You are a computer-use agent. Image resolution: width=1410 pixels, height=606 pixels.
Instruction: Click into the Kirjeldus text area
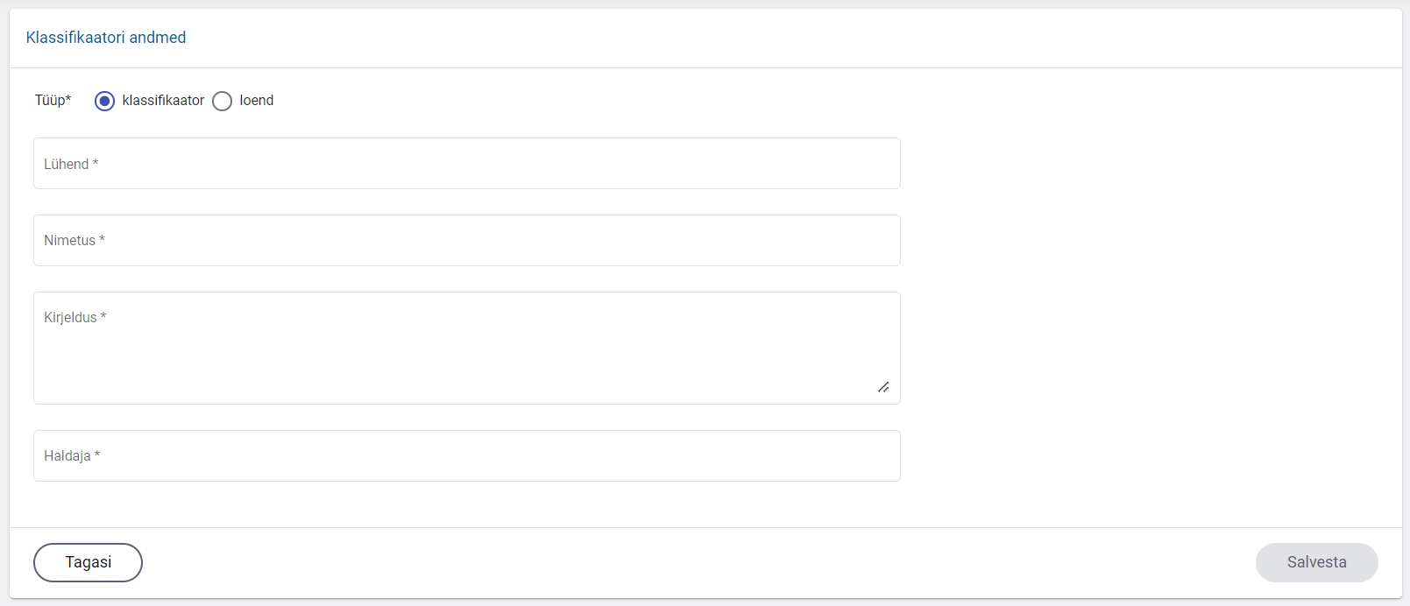(x=466, y=349)
